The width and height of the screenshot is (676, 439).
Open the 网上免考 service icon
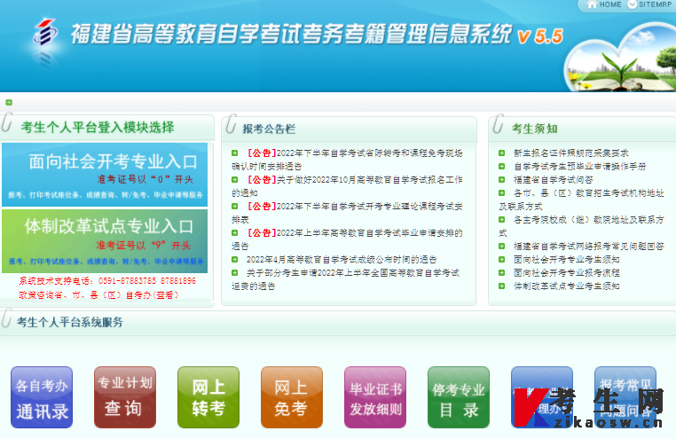coord(292,397)
